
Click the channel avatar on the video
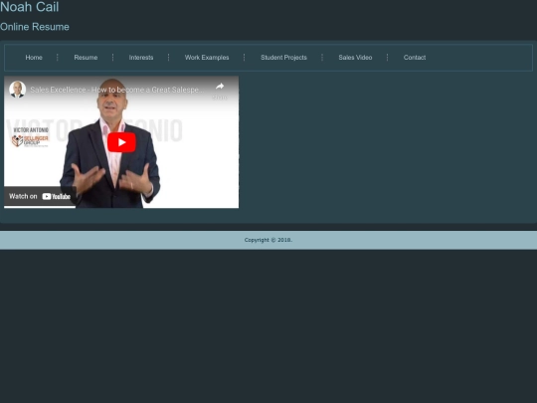coord(18,90)
